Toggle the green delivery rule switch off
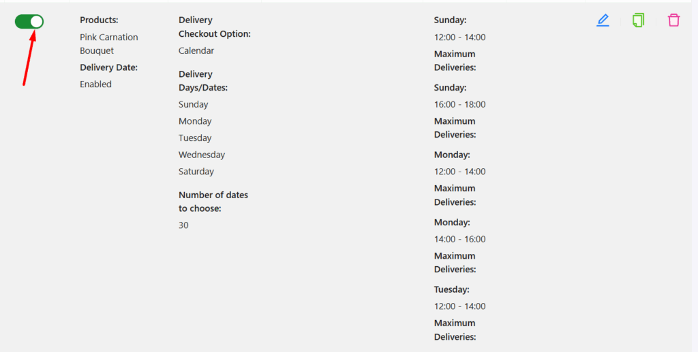The height and width of the screenshot is (352, 698). (29, 22)
